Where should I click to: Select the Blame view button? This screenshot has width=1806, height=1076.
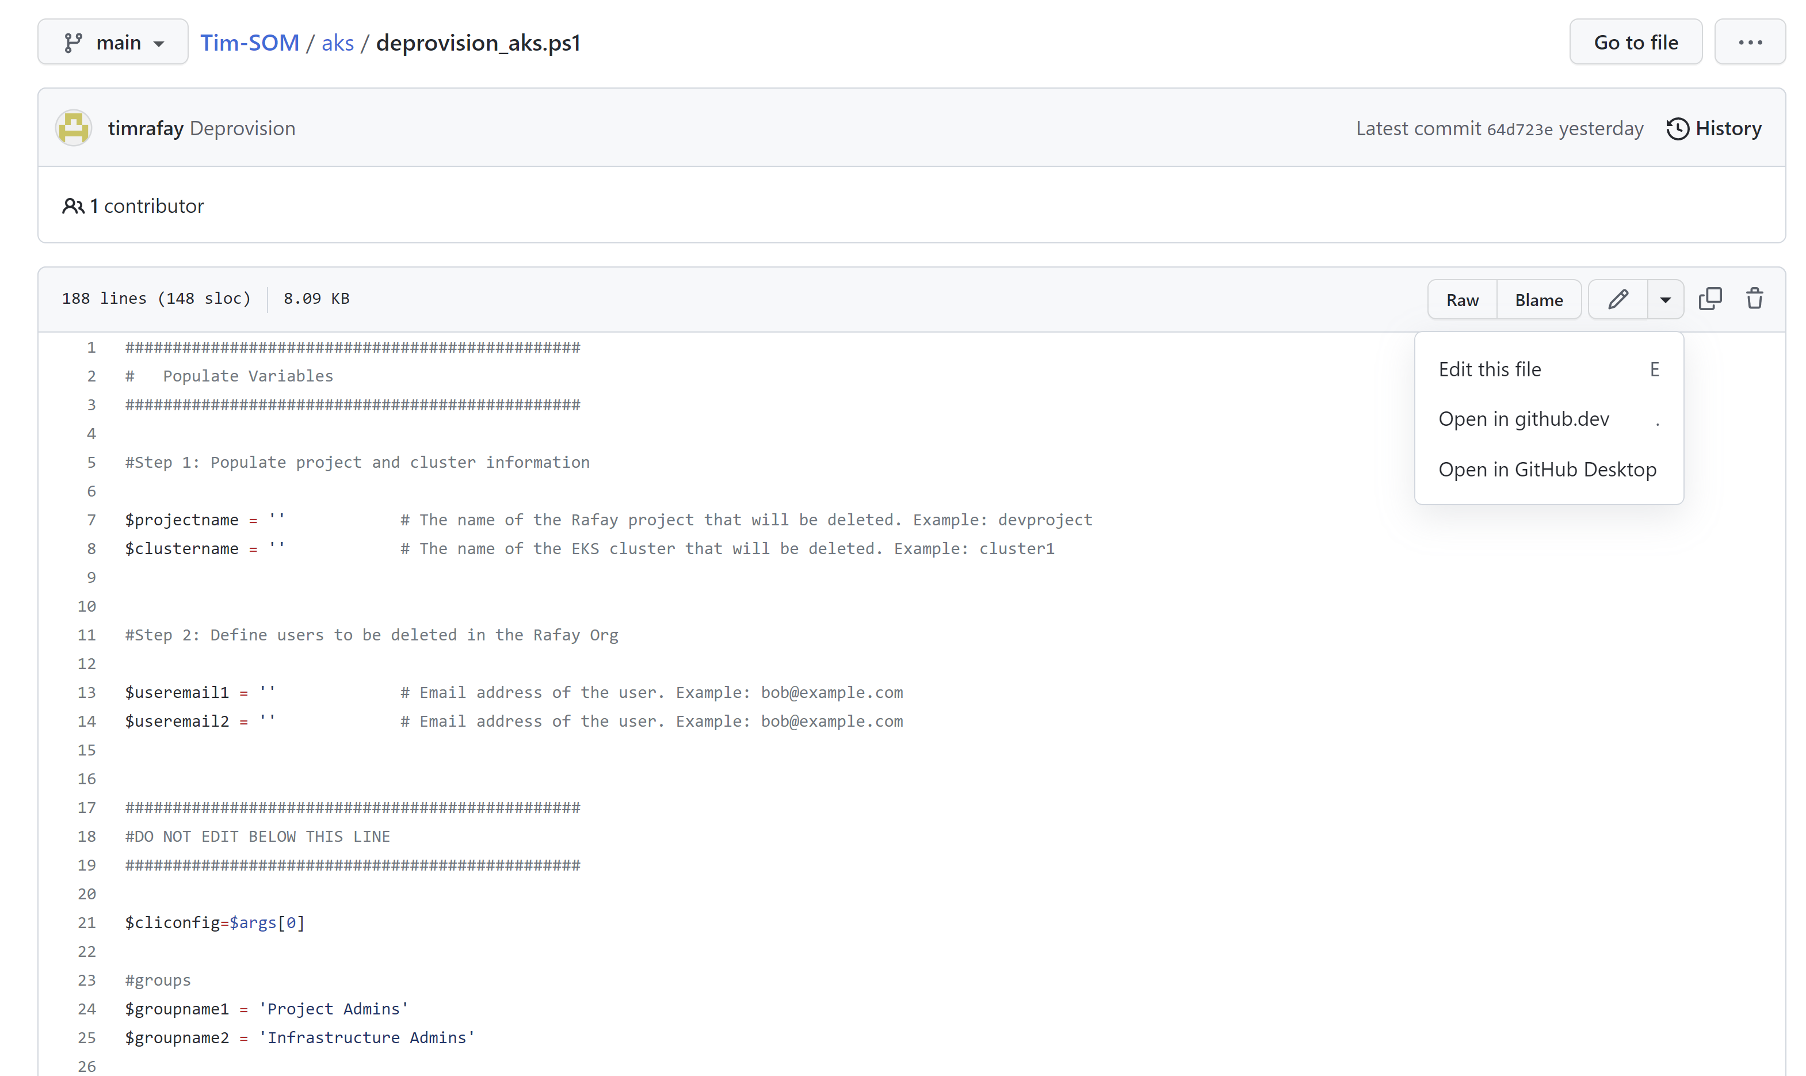pos(1538,299)
